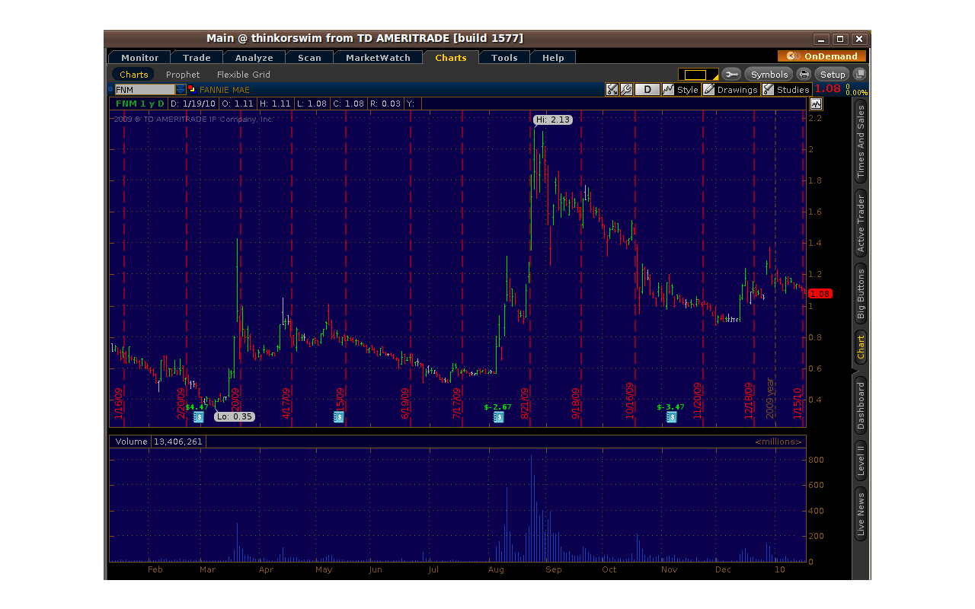
Task: Click the D aggregation period button
Action: 647,89
